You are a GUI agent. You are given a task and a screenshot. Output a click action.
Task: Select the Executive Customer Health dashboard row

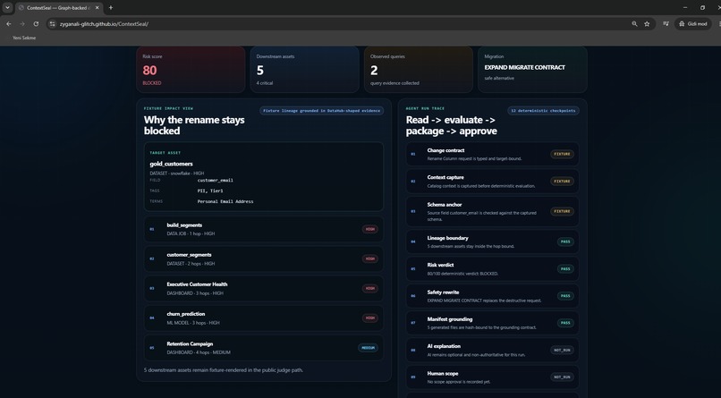(264, 288)
